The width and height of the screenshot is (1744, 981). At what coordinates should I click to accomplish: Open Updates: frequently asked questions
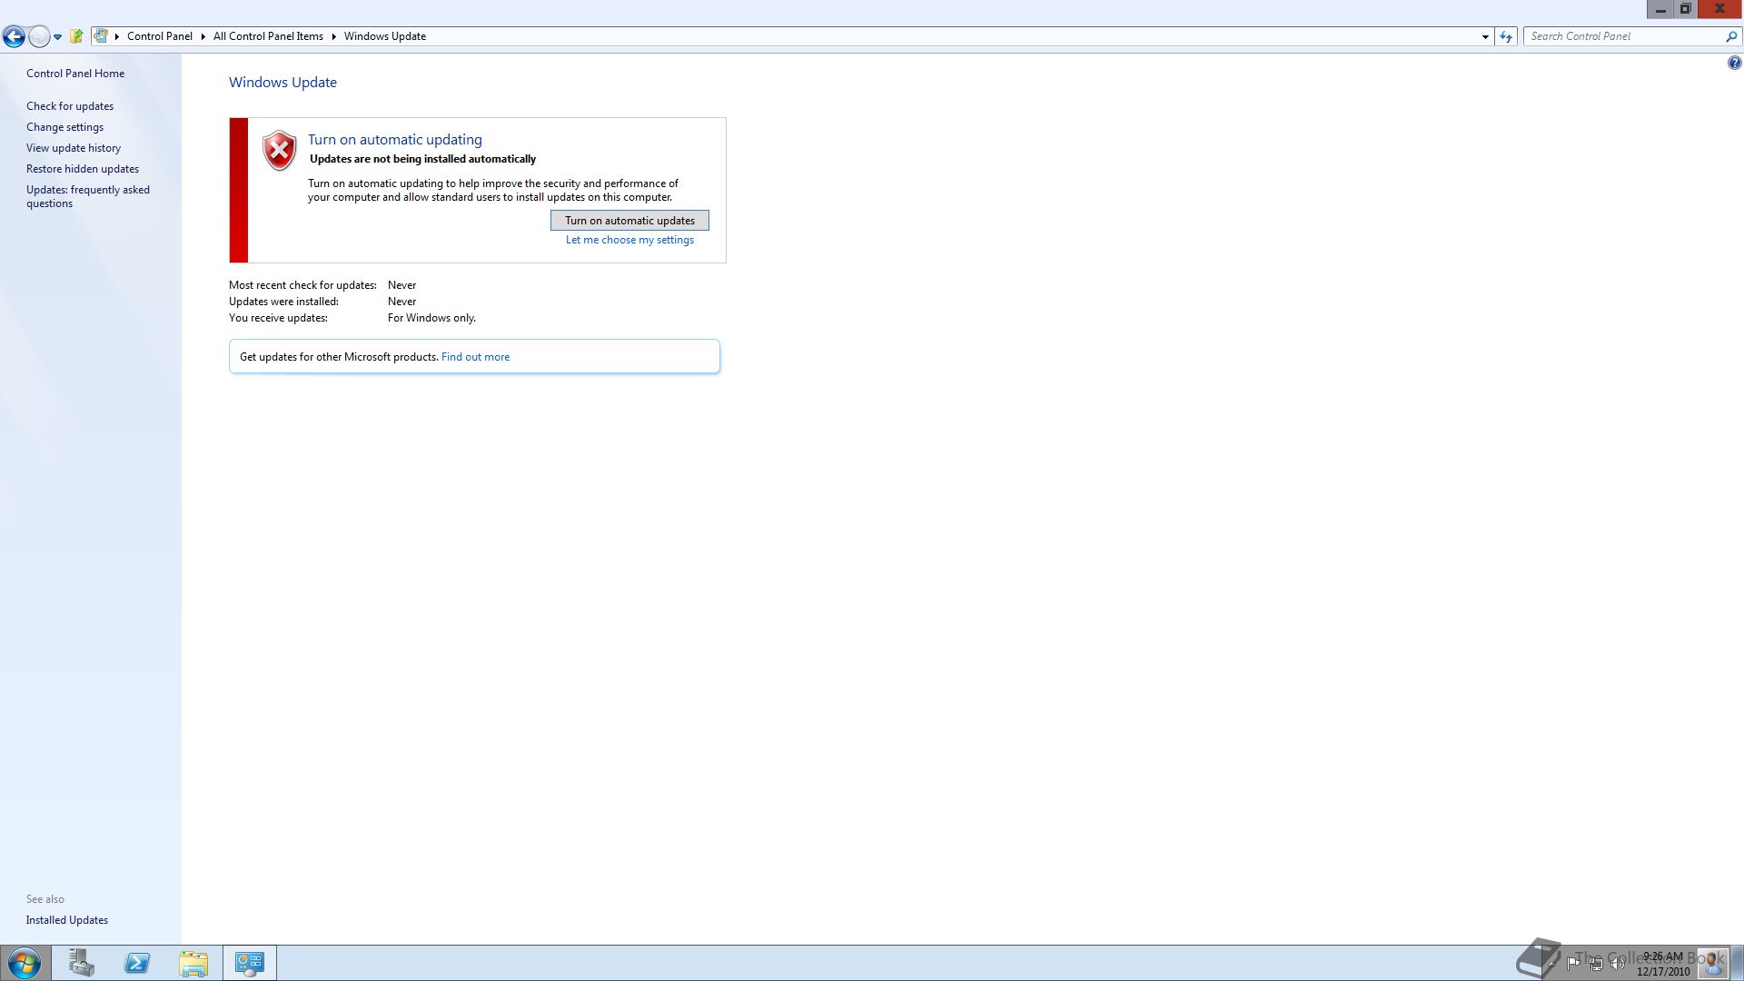coord(88,196)
